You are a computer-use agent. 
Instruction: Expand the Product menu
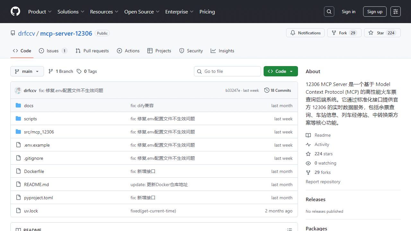tap(40, 12)
